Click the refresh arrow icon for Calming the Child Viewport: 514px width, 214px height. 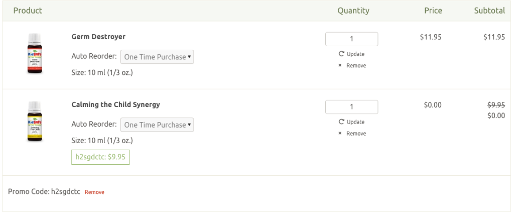click(341, 122)
